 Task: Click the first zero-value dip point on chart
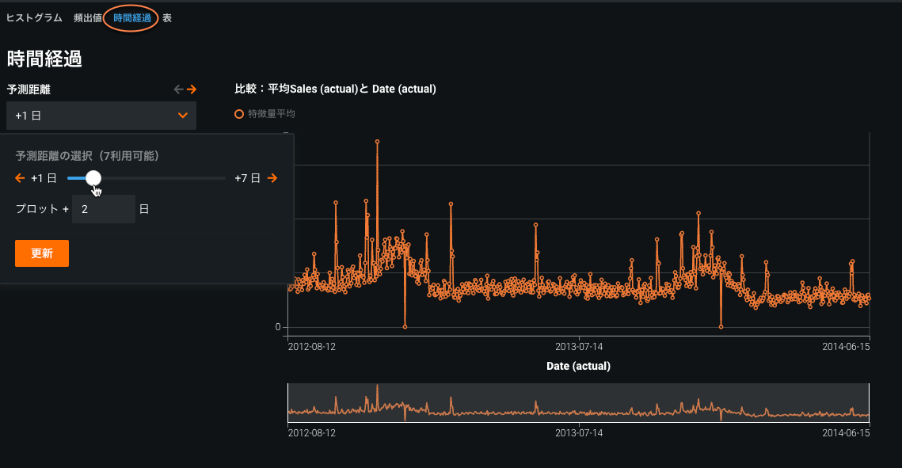(405, 326)
